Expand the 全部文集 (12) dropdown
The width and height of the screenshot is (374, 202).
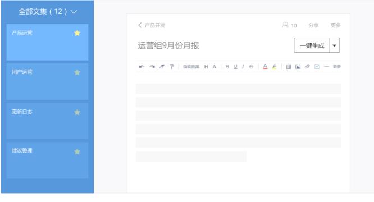pos(48,11)
